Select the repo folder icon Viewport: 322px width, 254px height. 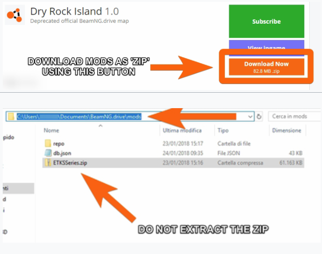point(48,143)
